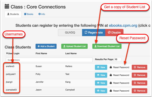Upload Student List
This screenshot has width=152, height=97.
74,46
